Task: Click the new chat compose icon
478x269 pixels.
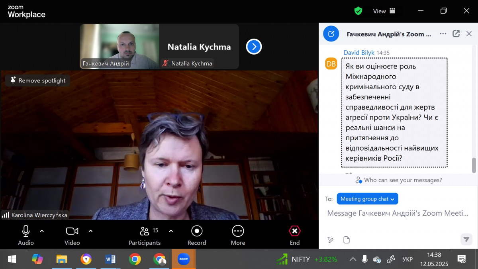Action: (x=331, y=34)
